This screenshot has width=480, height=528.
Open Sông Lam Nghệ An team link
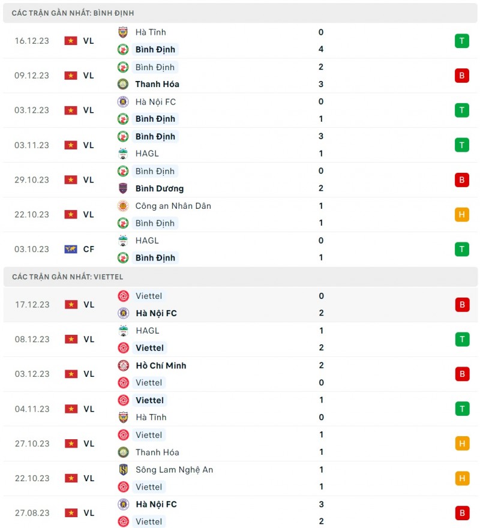pyautogui.click(x=174, y=470)
